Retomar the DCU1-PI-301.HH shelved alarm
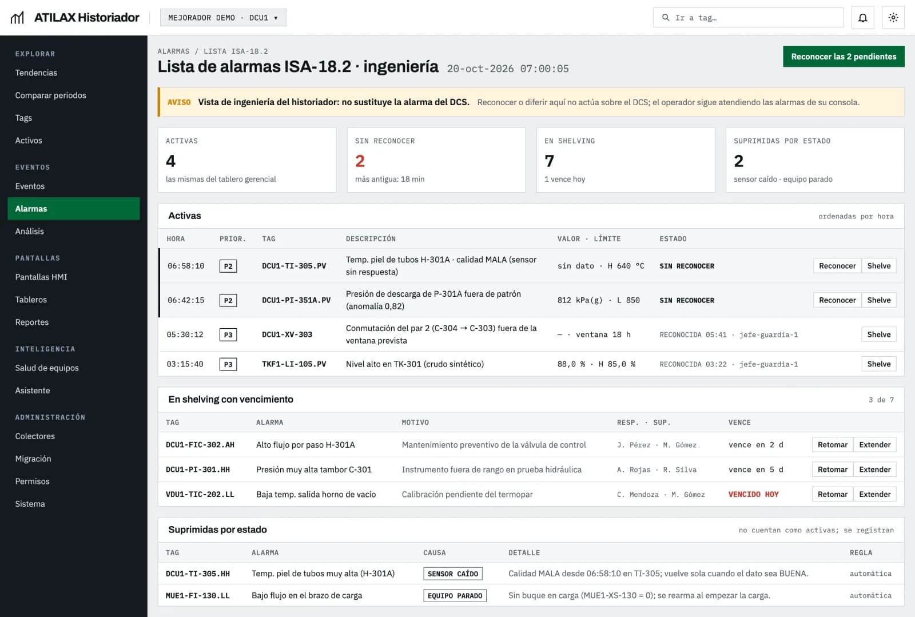This screenshot has height=617, width=915. (833, 469)
